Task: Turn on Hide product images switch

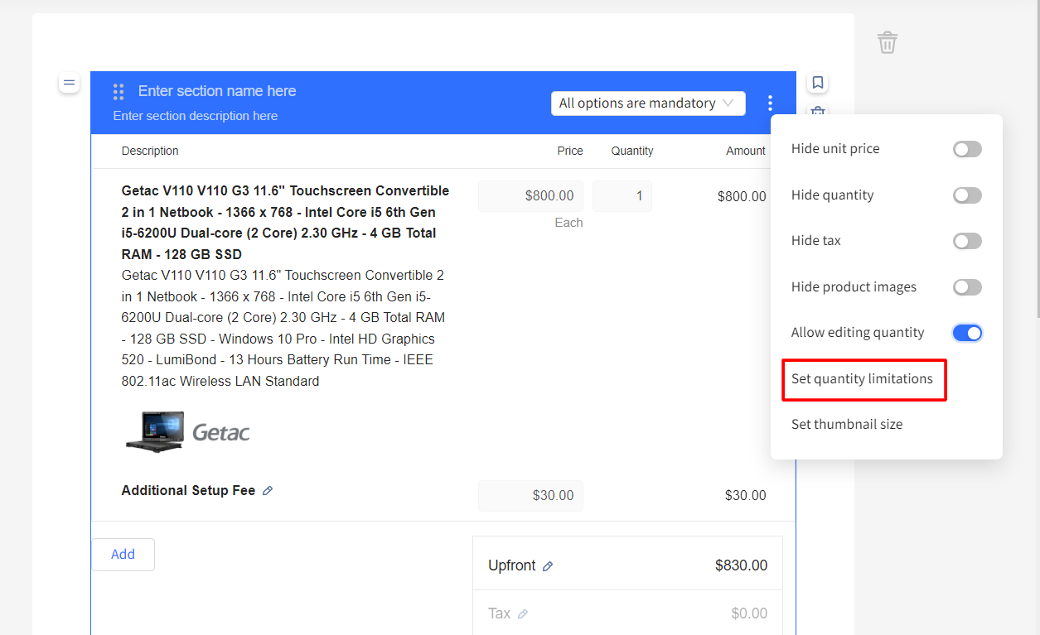Action: [x=967, y=287]
